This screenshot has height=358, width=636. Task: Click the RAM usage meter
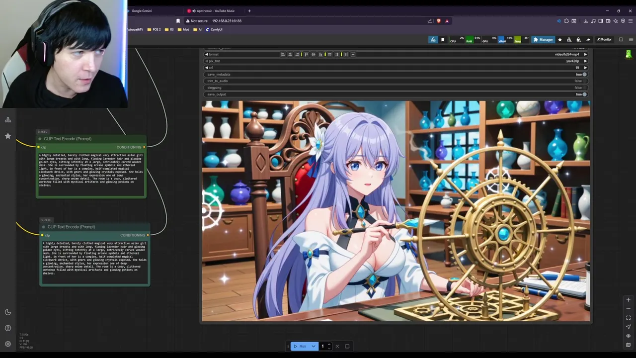tap(473, 39)
